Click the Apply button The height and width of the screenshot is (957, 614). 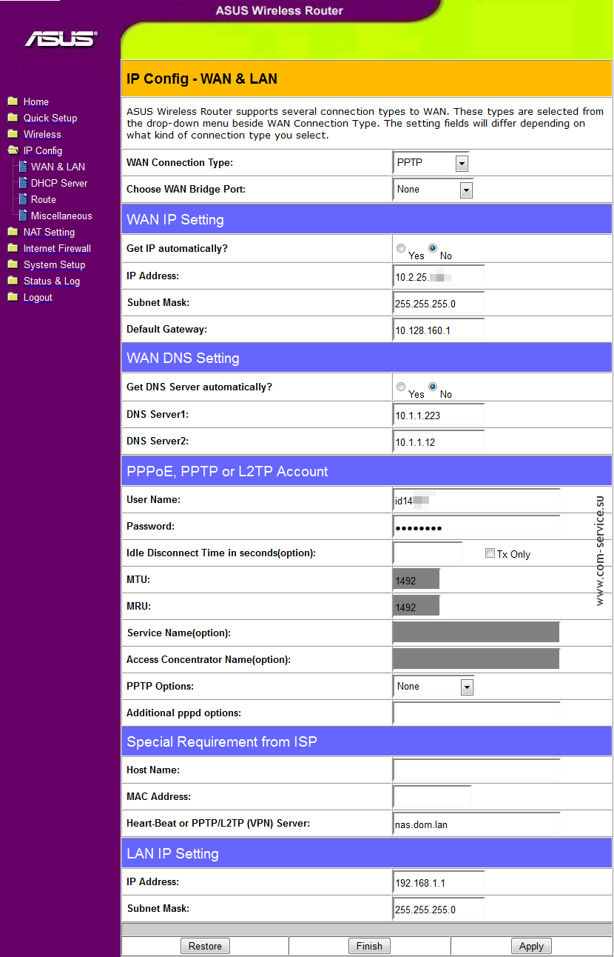(x=531, y=946)
